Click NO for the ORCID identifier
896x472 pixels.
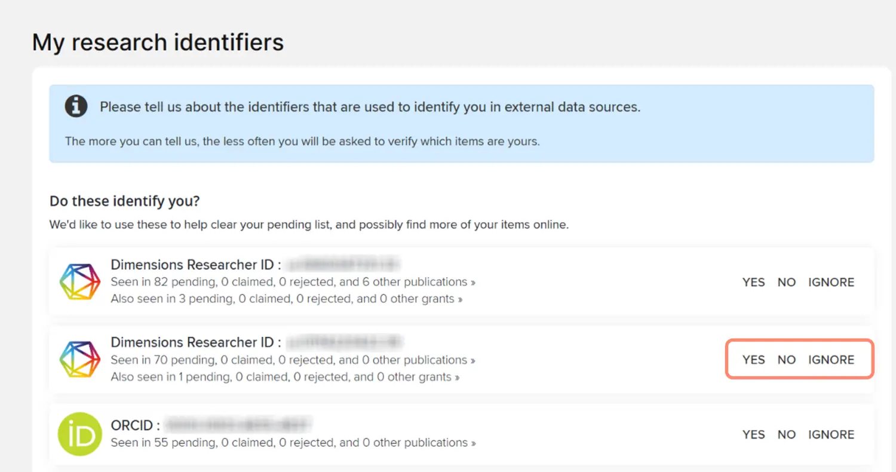[x=787, y=434]
